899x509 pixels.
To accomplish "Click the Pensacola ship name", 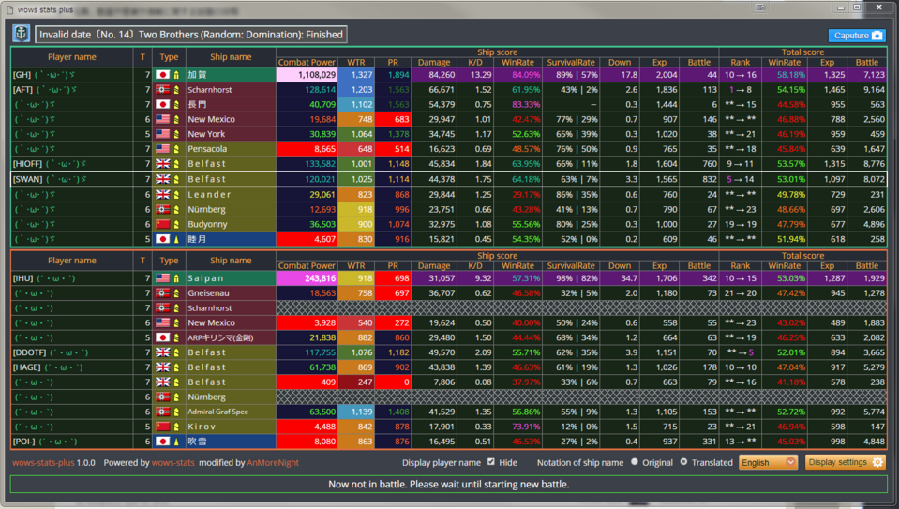I will [x=207, y=149].
